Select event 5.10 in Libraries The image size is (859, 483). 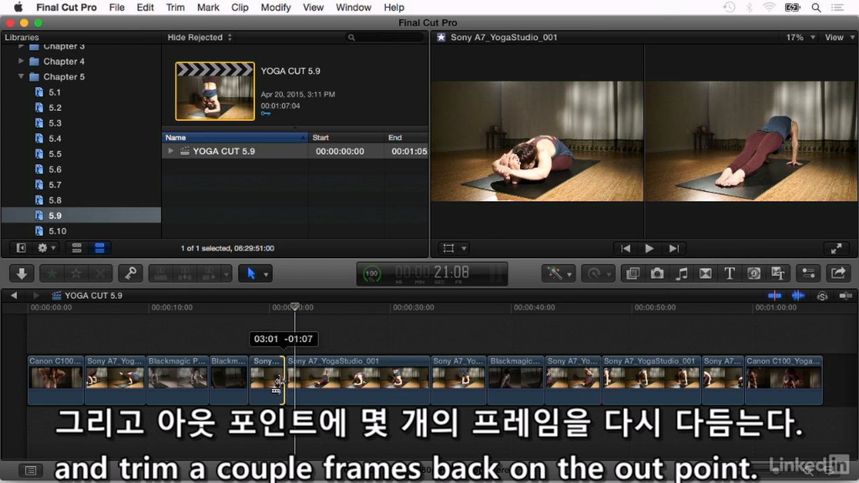(57, 231)
